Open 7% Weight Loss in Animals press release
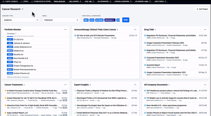 pos(172,98)
